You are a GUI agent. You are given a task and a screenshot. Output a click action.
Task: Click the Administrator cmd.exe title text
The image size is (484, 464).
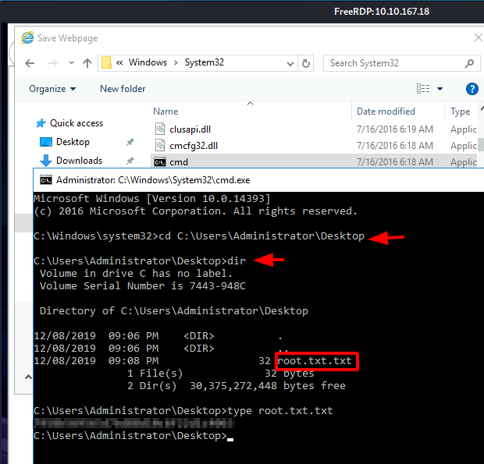[153, 180]
